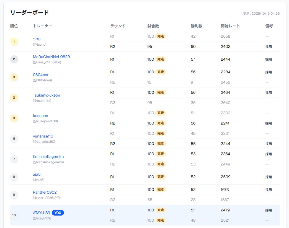The image size is (289, 228).
Task: Click rank 8 badge for Panther0902
Action: 14,195
